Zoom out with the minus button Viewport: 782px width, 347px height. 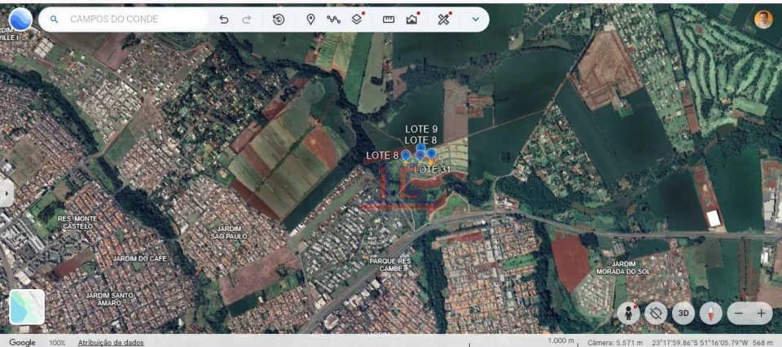point(739,313)
